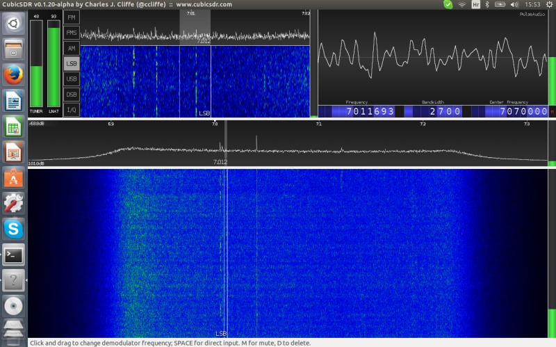The width and height of the screenshot is (556, 347).
Task: Click the tall signal peak in main spectrum
Action: [x=256, y=143]
